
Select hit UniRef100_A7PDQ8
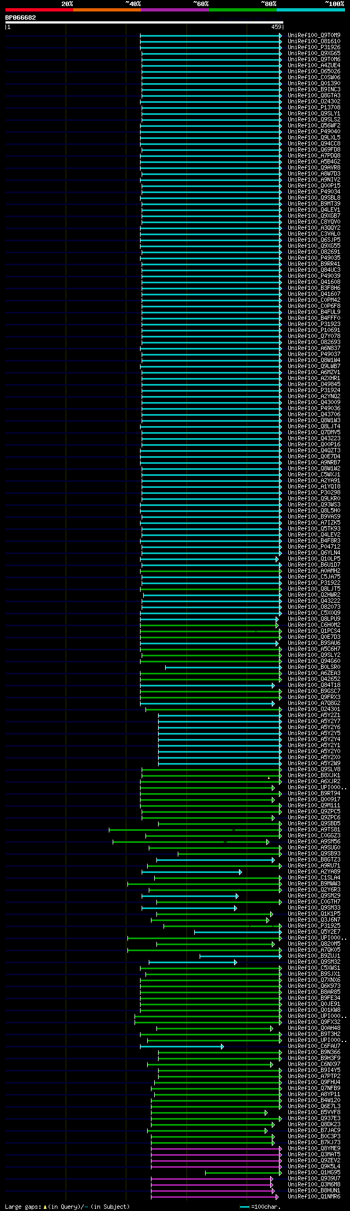[314, 156]
